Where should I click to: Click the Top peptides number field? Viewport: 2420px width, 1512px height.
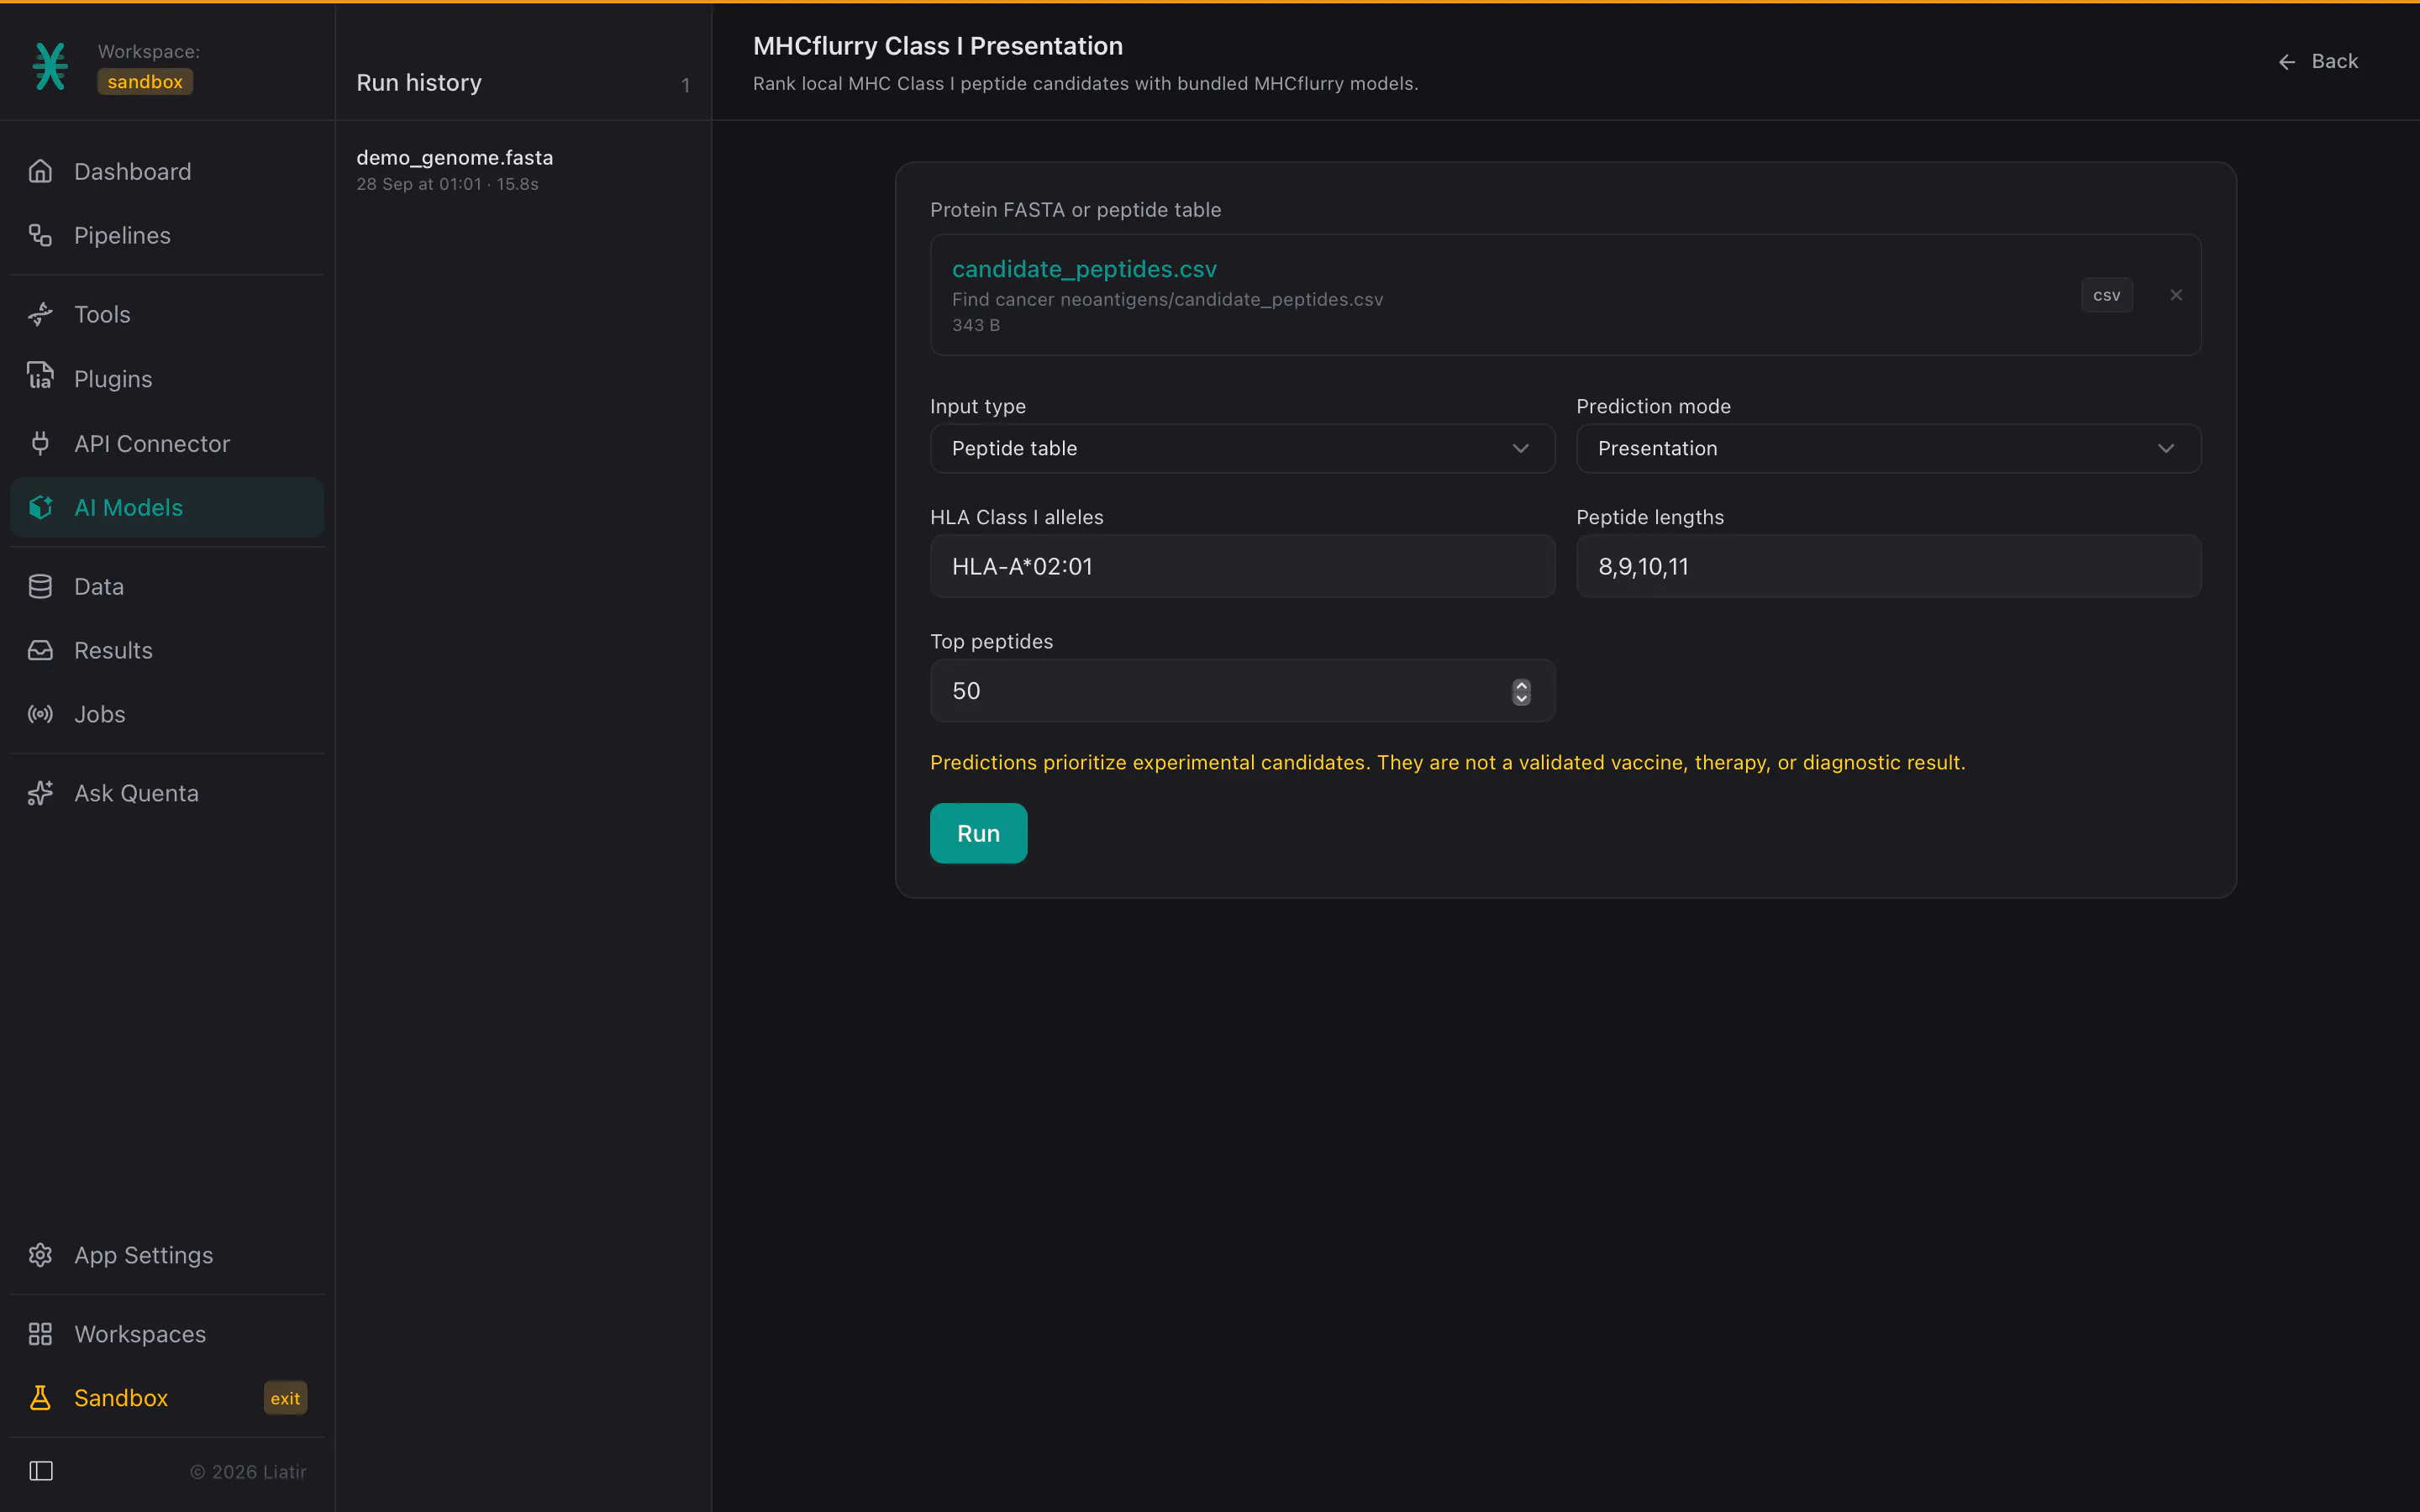pyautogui.click(x=1242, y=690)
